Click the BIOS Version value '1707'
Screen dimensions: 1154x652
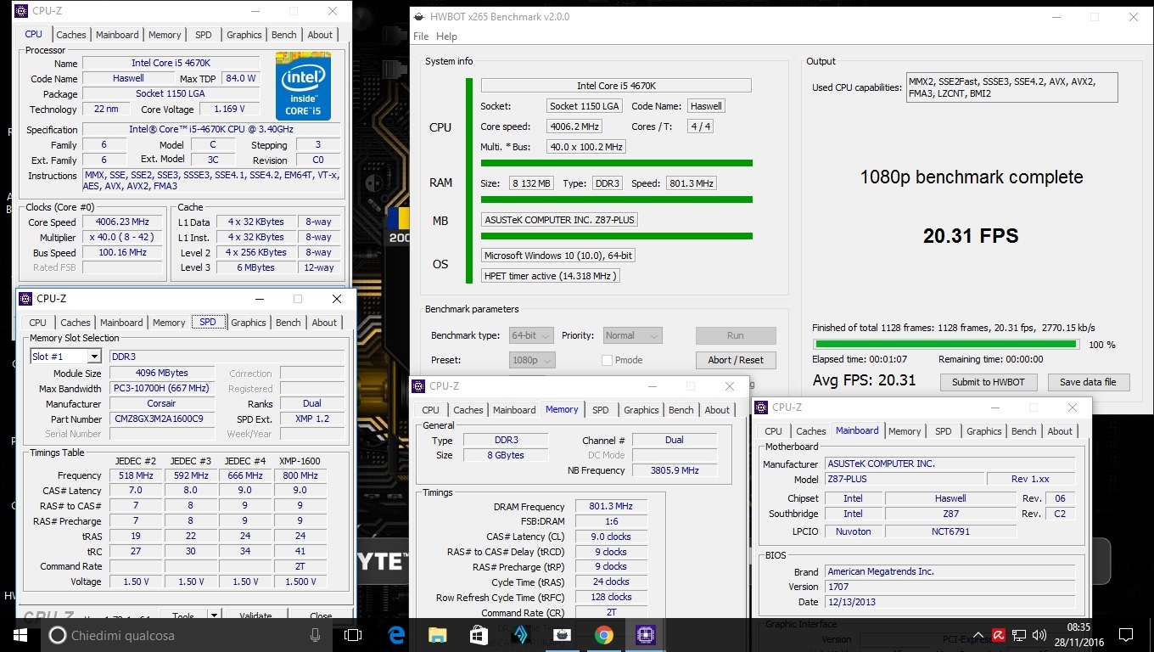[x=950, y=587]
